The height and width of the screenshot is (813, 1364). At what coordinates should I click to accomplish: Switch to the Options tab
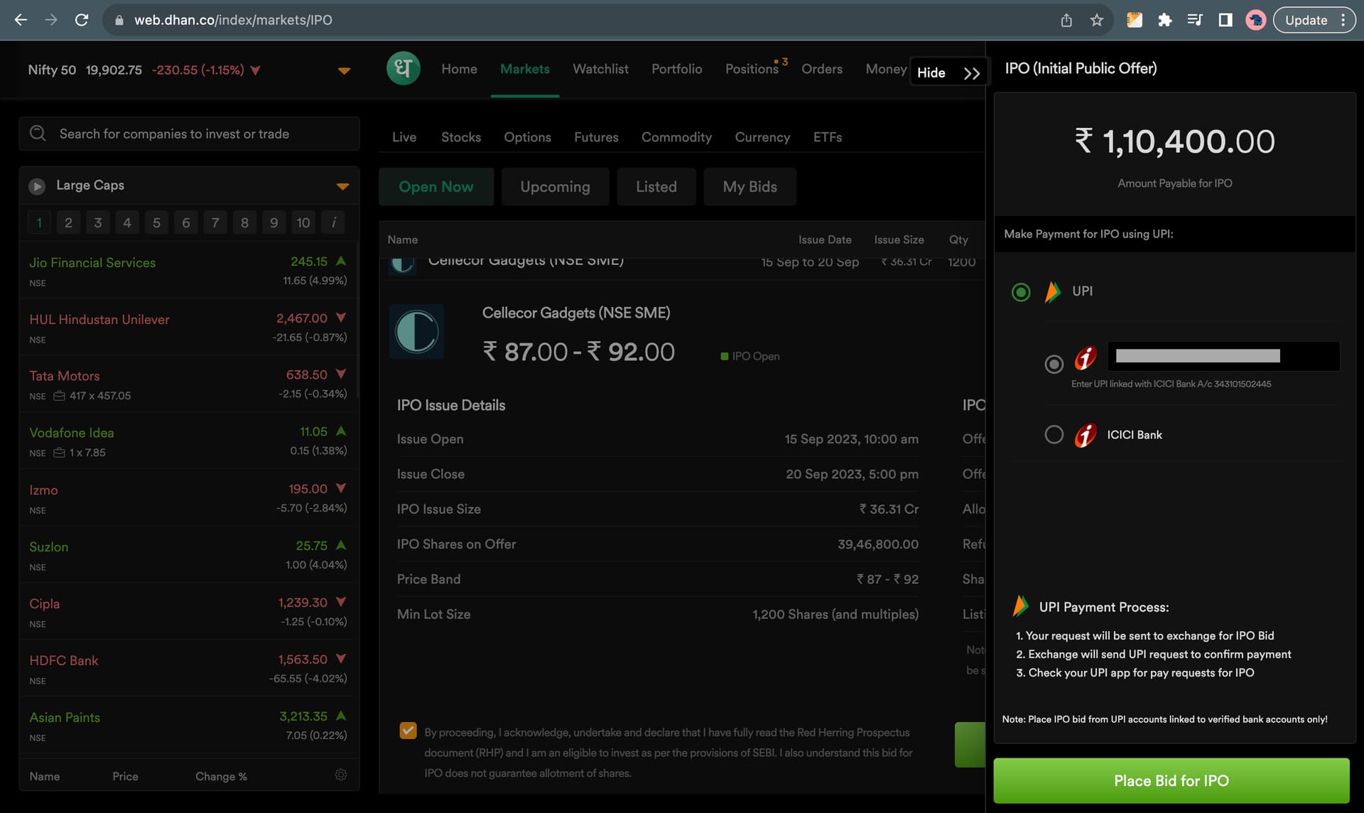click(x=527, y=137)
